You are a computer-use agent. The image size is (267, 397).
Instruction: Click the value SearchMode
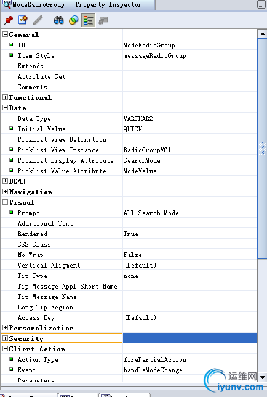point(141,160)
